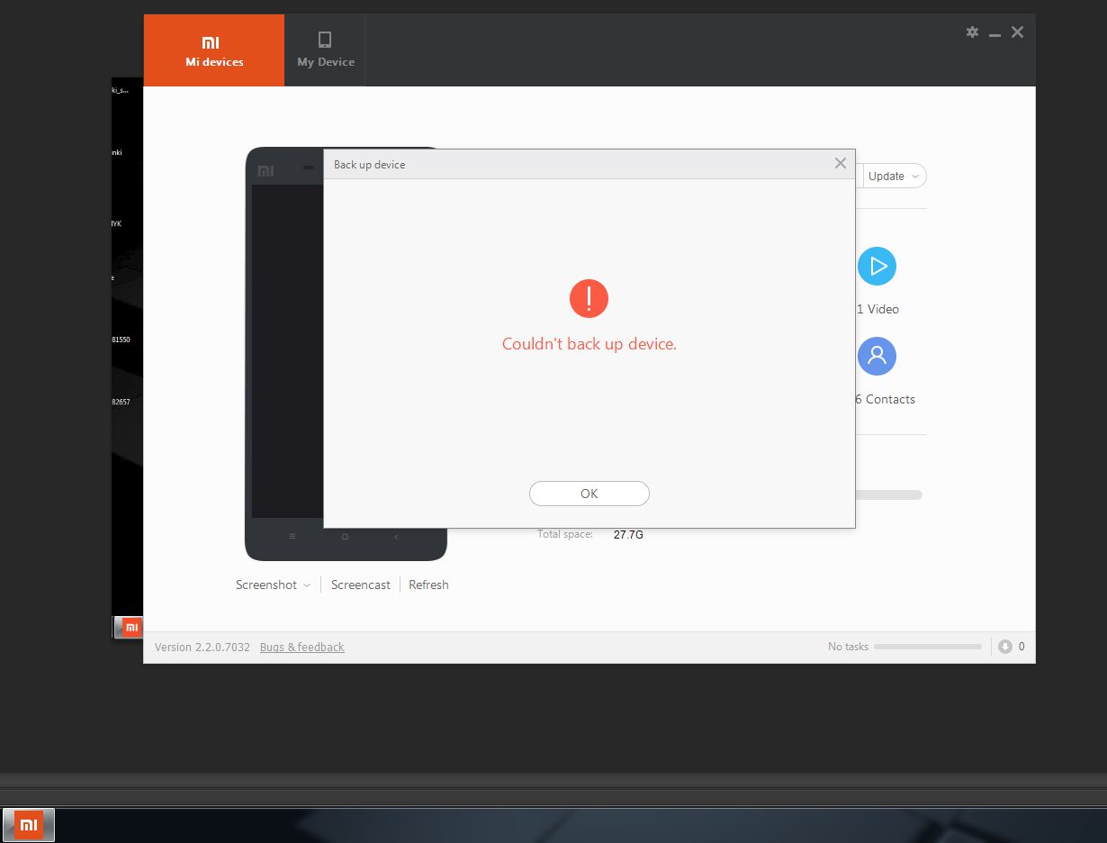
Task: Open settings via the gear icon
Action: [972, 32]
